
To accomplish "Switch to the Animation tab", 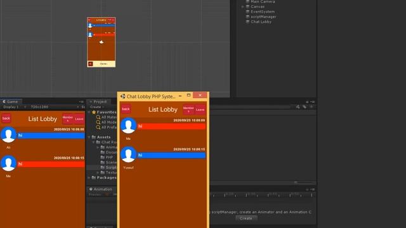I will pos(100,189).
